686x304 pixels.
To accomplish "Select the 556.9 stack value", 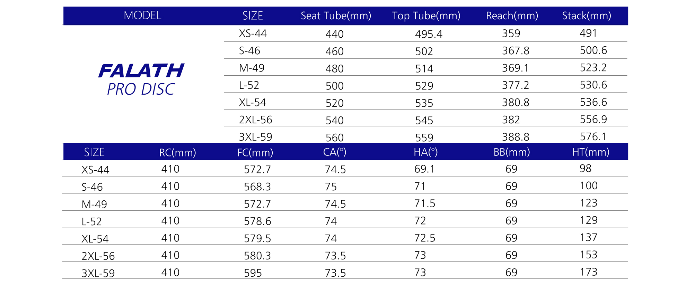I will [x=593, y=120].
